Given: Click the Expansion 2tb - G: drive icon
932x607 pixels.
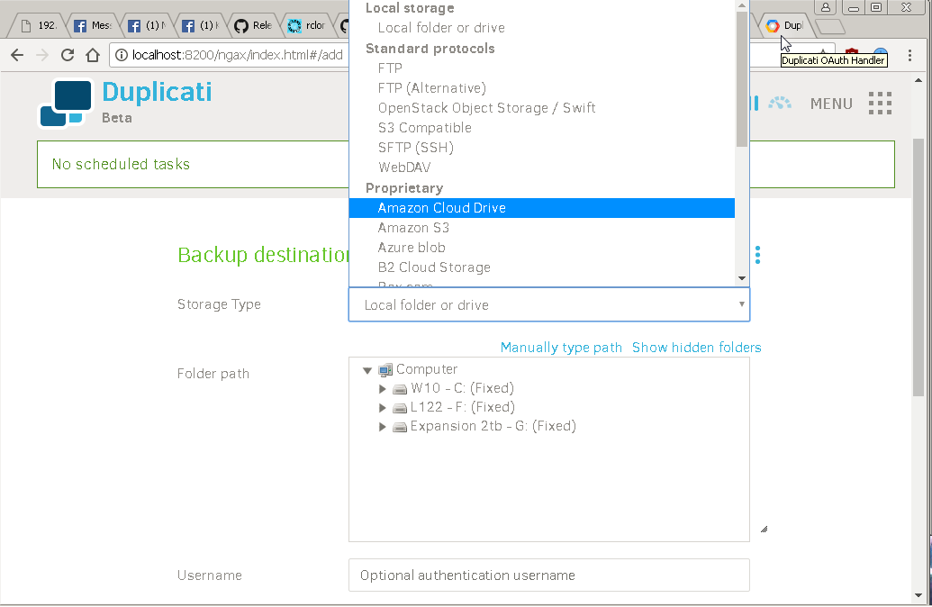Looking at the screenshot, I should pyautogui.click(x=400, y=427).
